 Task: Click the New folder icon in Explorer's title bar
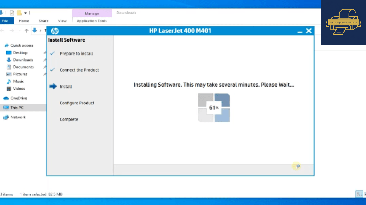pyautogui.click(x=19, y=13)
